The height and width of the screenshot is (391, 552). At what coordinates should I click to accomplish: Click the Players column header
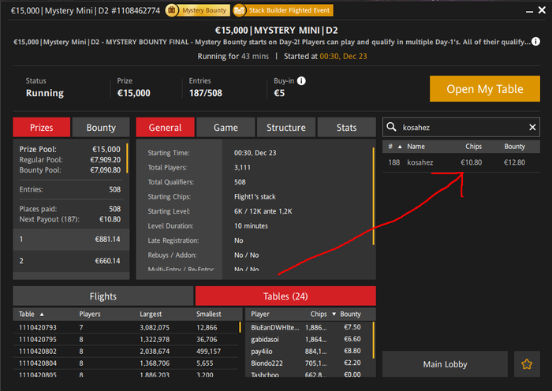pos(90,314)
